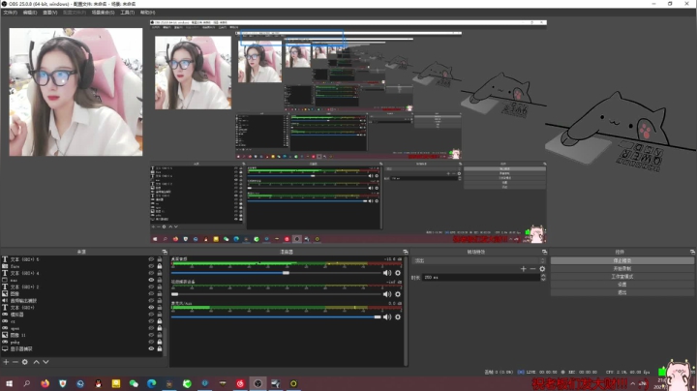Viewport: 697px width, 391px height.
Task: Mute the 麦克风/Aux speaker icon
Action: click(x=387, y=316)
